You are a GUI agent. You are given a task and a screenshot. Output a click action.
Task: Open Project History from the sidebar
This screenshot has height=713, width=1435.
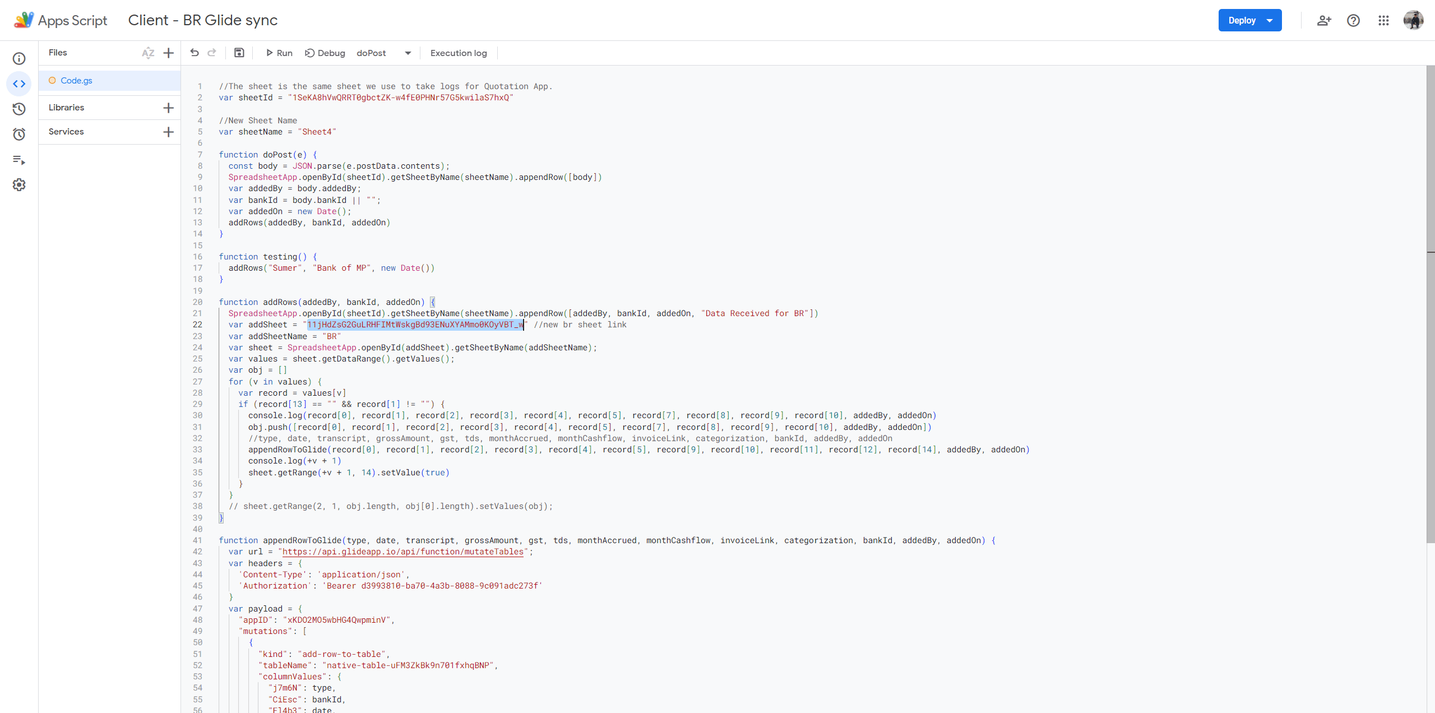click(19, 109)
